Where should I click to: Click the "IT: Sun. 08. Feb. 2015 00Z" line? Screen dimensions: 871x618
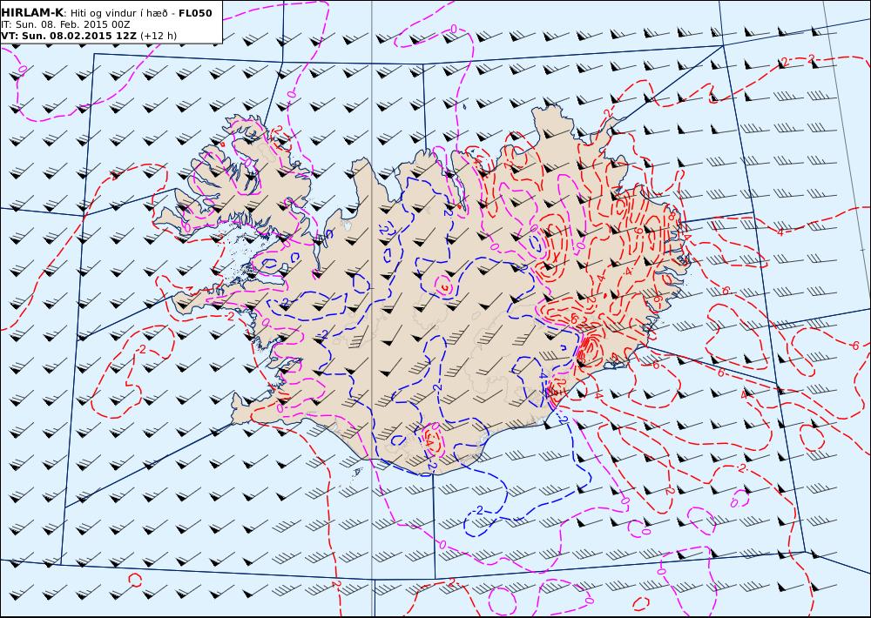[x=65, y=24]
